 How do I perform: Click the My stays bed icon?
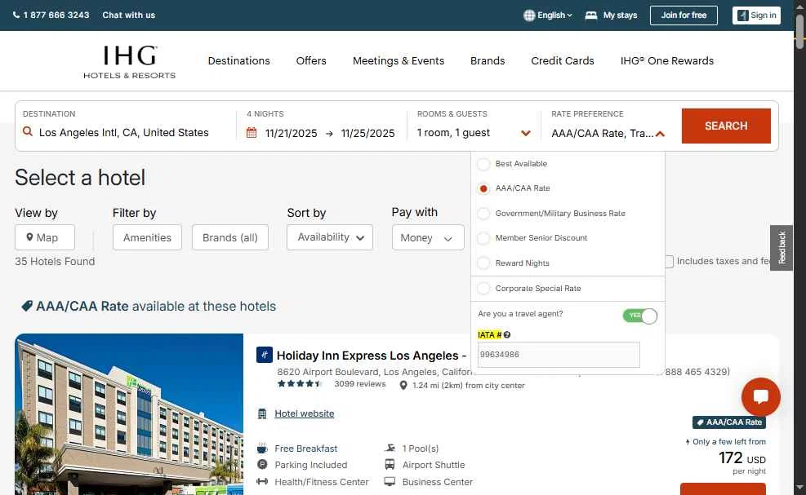click(591, 15)
